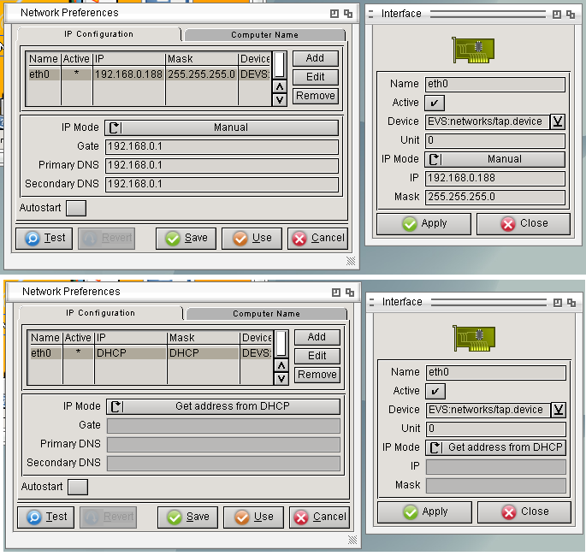This screenshot has height=556, width=586.
Task: Toggle the Active checkbox in the DHCP Interface window
Action: (x=435, y=391)
